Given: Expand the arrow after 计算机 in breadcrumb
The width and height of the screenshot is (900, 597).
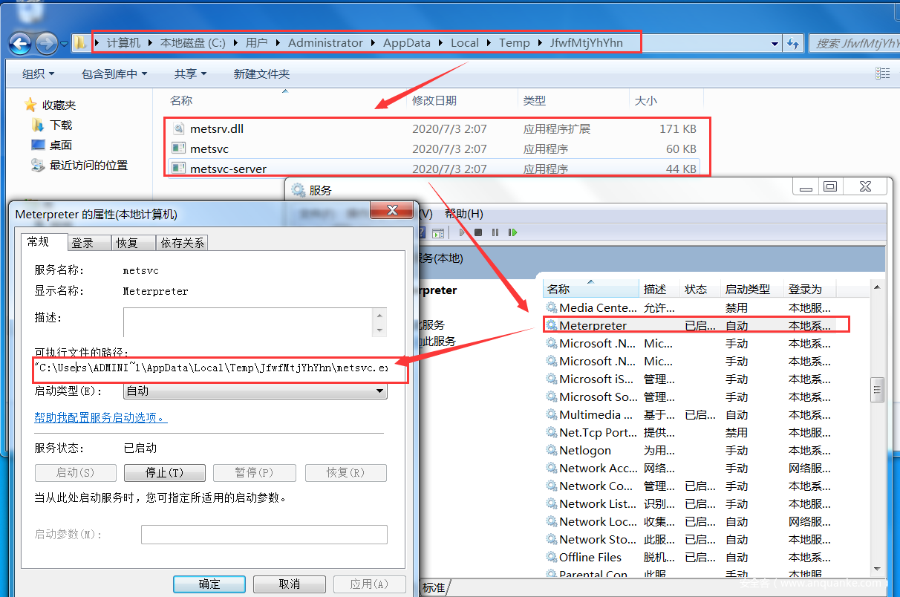Looking at the screenshot, I should click(x=150, y=43).
